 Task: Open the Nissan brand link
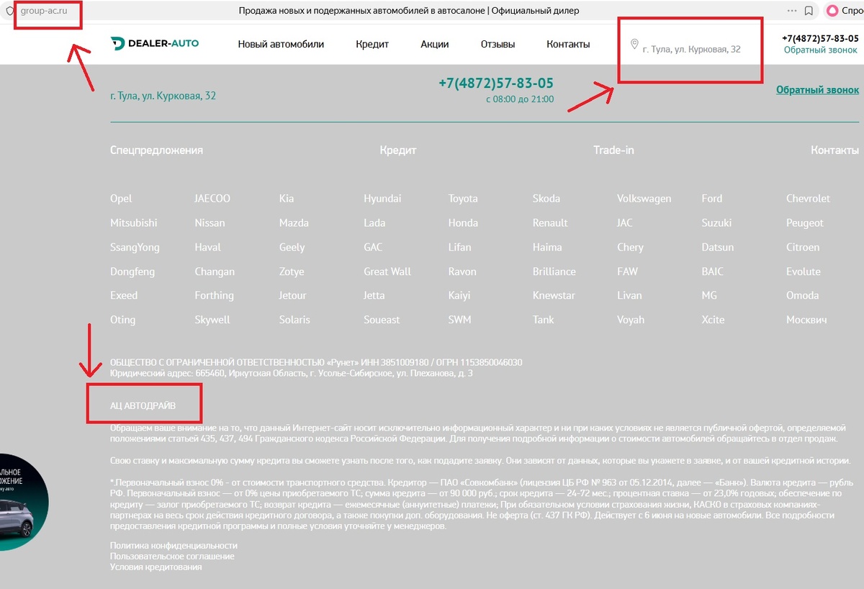click(210, 223)
